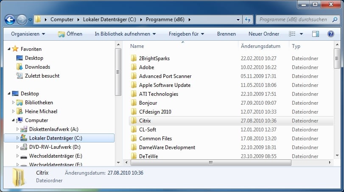Select the Adobe folder icon
This screenshot has width=344, height=192.
coord(134,67)
